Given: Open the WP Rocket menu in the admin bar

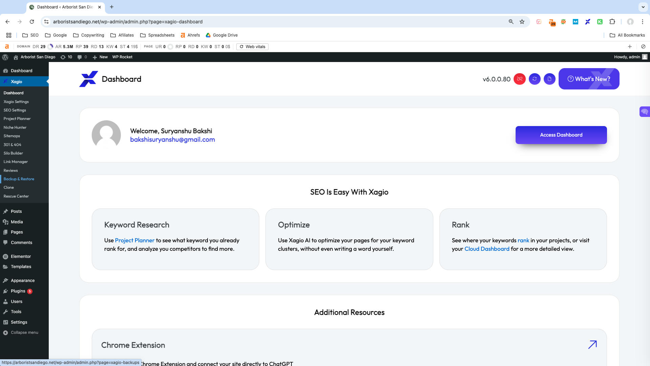Looking at the screenshot, I should click(122, 57).
